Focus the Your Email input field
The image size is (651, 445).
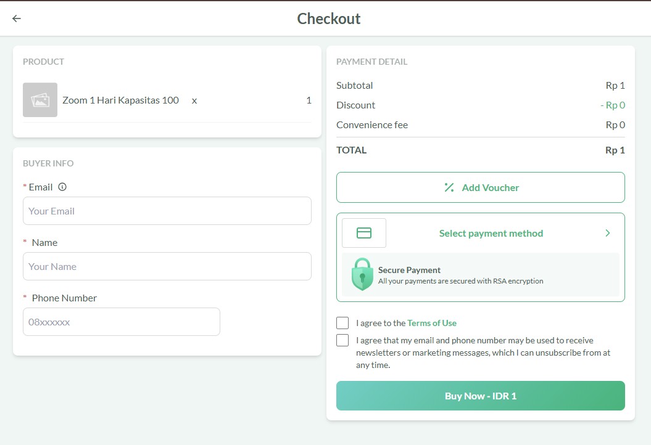[167, 211]
